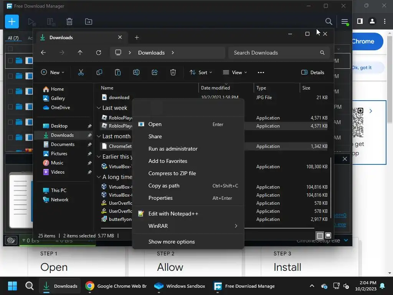The height and width of the screenshot is (295, 393).
Task: Choose Add to Favorites
Action: [188, 161]
